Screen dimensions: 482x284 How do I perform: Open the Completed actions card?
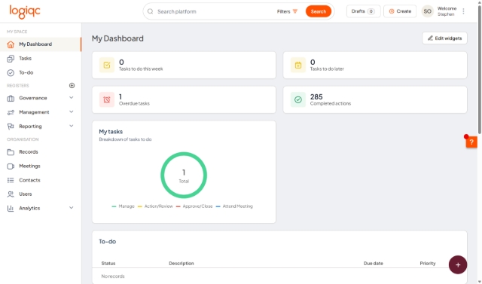coord(375,99)
